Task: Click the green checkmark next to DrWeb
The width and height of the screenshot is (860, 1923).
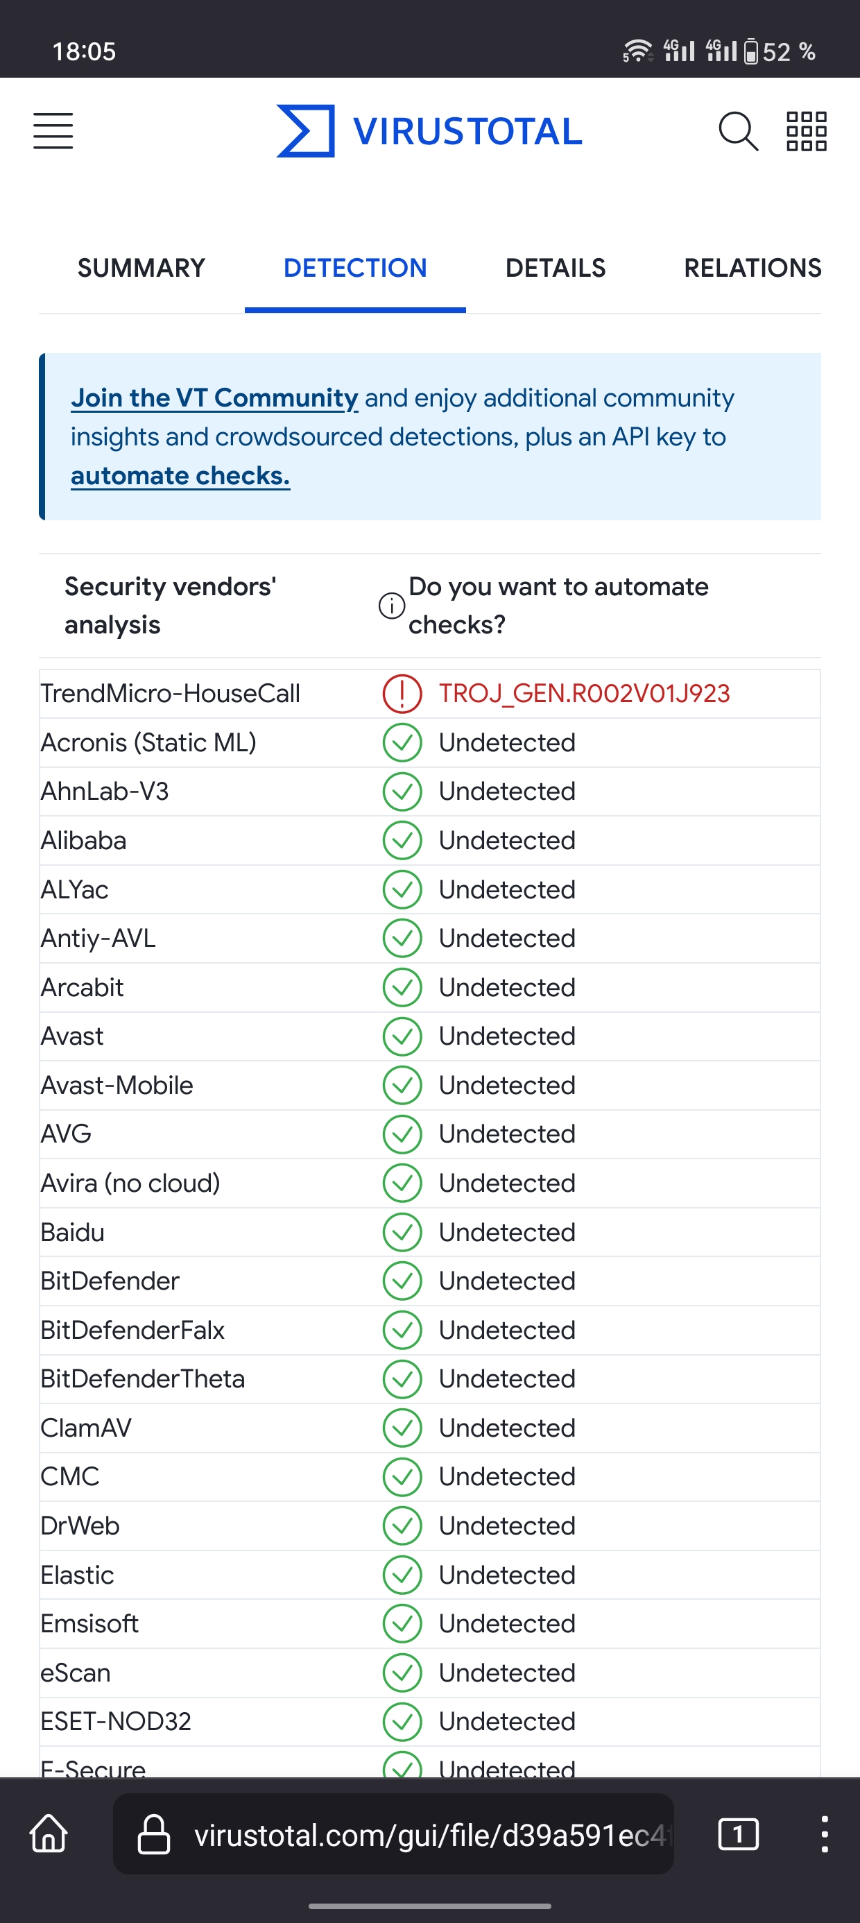Action: pos(402,1526)
